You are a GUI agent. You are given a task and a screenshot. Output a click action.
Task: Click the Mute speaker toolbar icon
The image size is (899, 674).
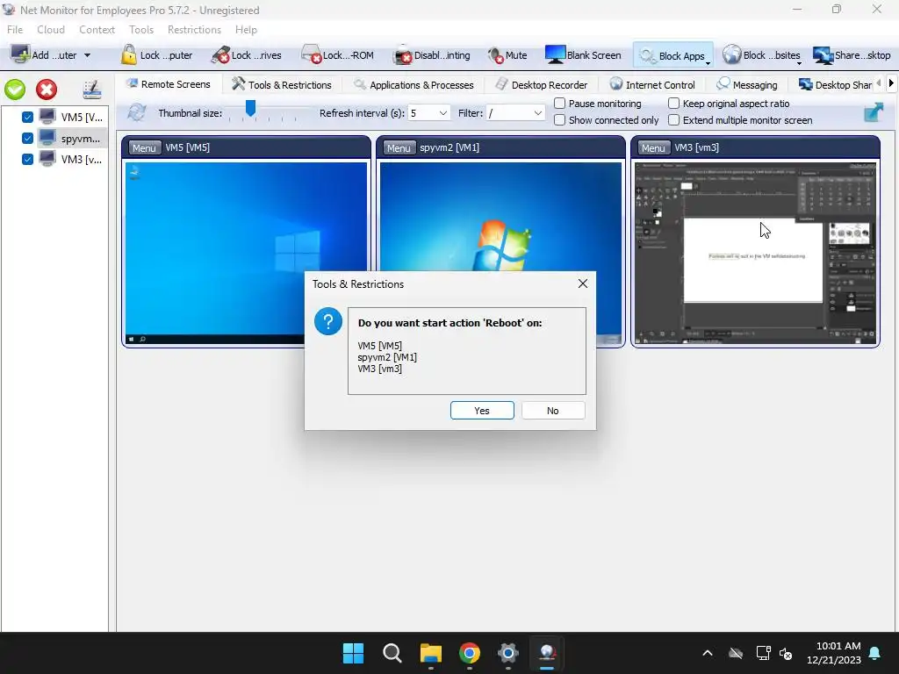[495, 55]
